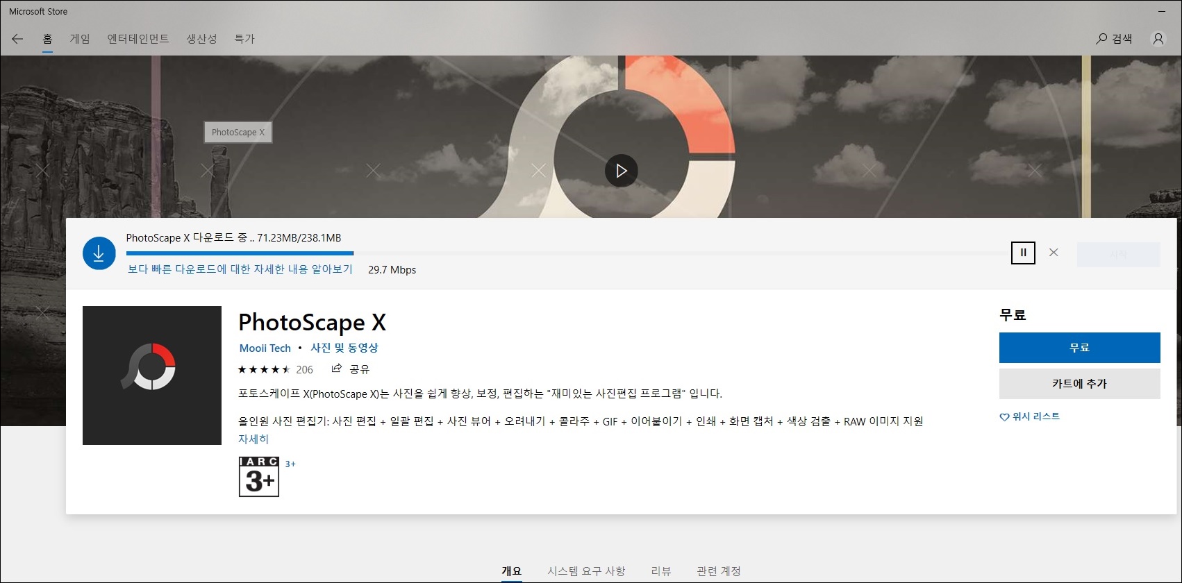Pause the PhotoScape X download

point(1023,253)
